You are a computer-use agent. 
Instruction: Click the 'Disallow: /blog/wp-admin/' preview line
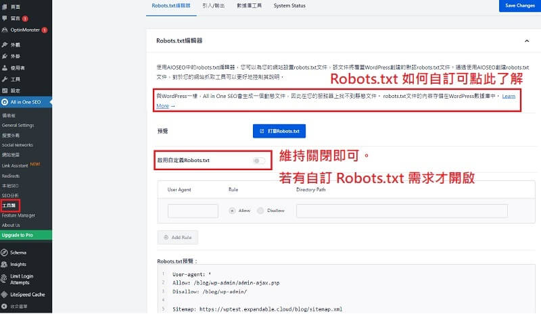point(210,292)
